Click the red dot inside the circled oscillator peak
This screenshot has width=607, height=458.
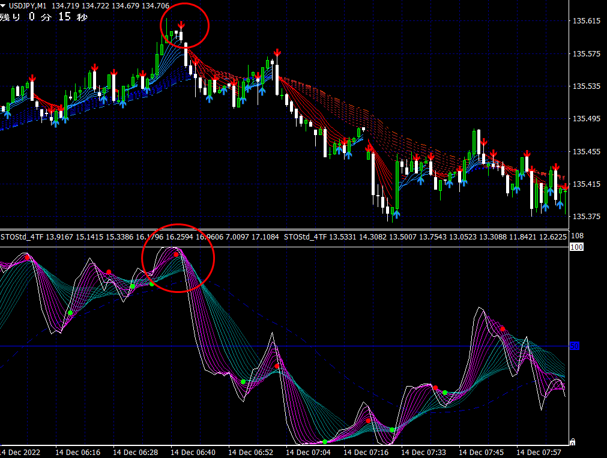pos(176,255)
